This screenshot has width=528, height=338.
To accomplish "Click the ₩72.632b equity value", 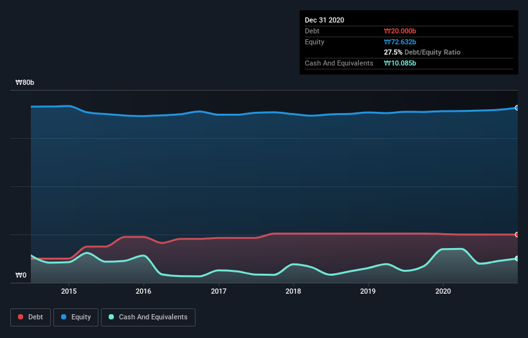I will click(400, 42).
